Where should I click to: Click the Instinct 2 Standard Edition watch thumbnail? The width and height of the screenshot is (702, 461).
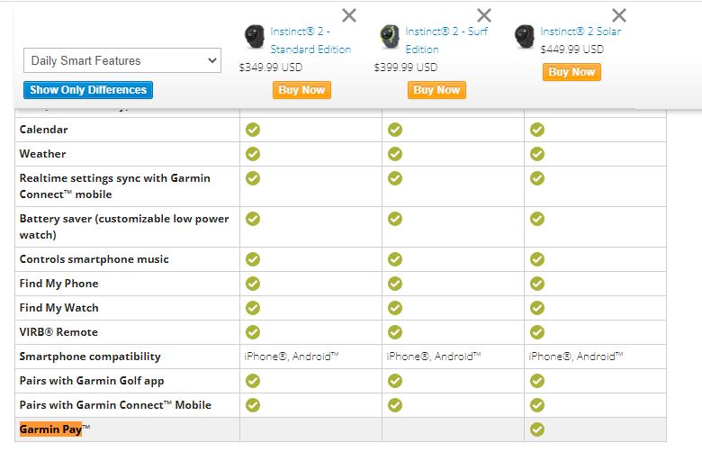click(255, 37)
